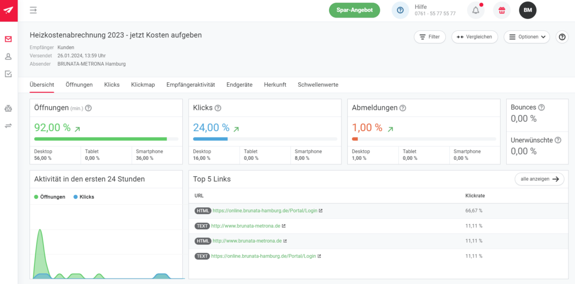This screenshot has height=284, width=575.
Task: Open the Filter options
Action: tap(429, 37)
